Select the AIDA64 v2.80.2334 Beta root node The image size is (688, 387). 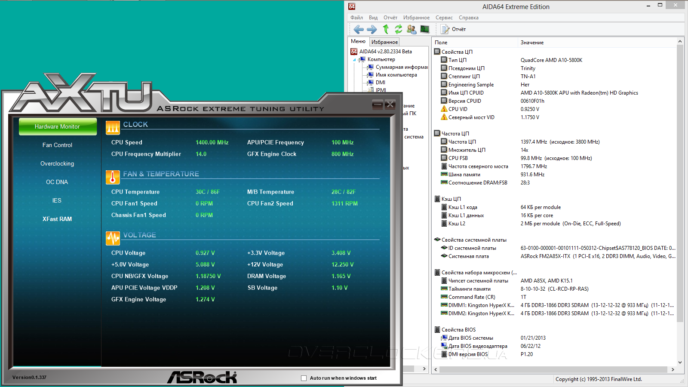[x=385, y=52]
